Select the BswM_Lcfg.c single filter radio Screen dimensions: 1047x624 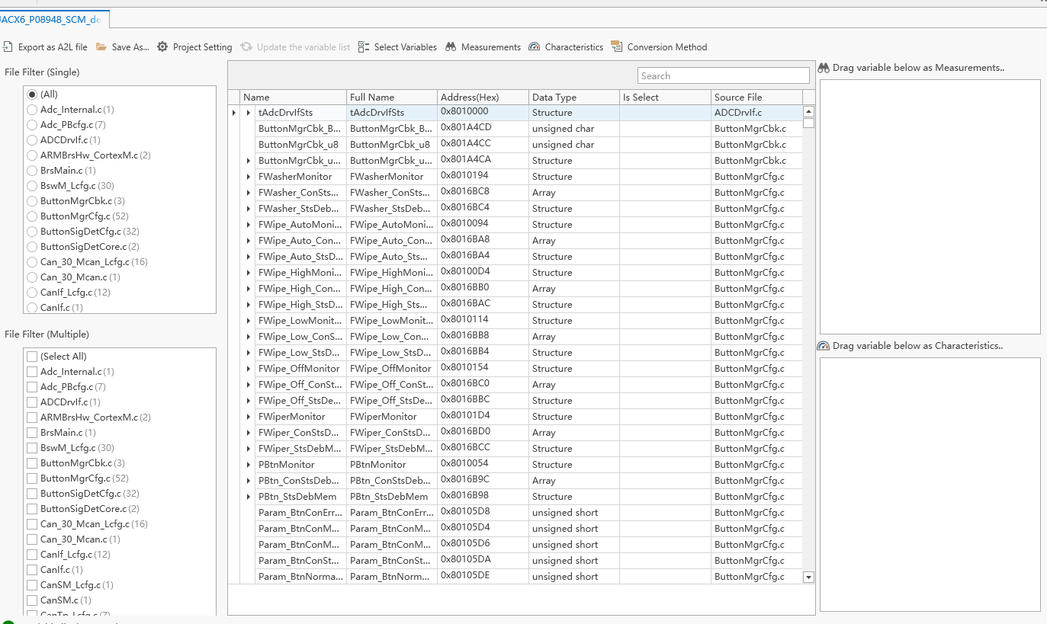(x=32, y=186)
